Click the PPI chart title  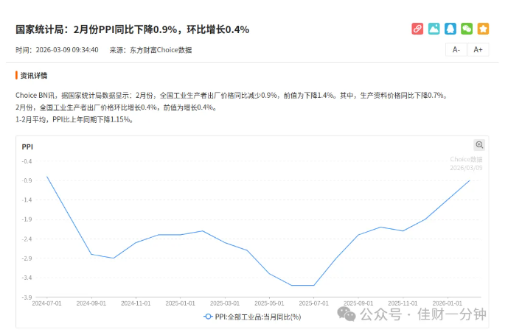pyautogui.click(x=27, y=147)
